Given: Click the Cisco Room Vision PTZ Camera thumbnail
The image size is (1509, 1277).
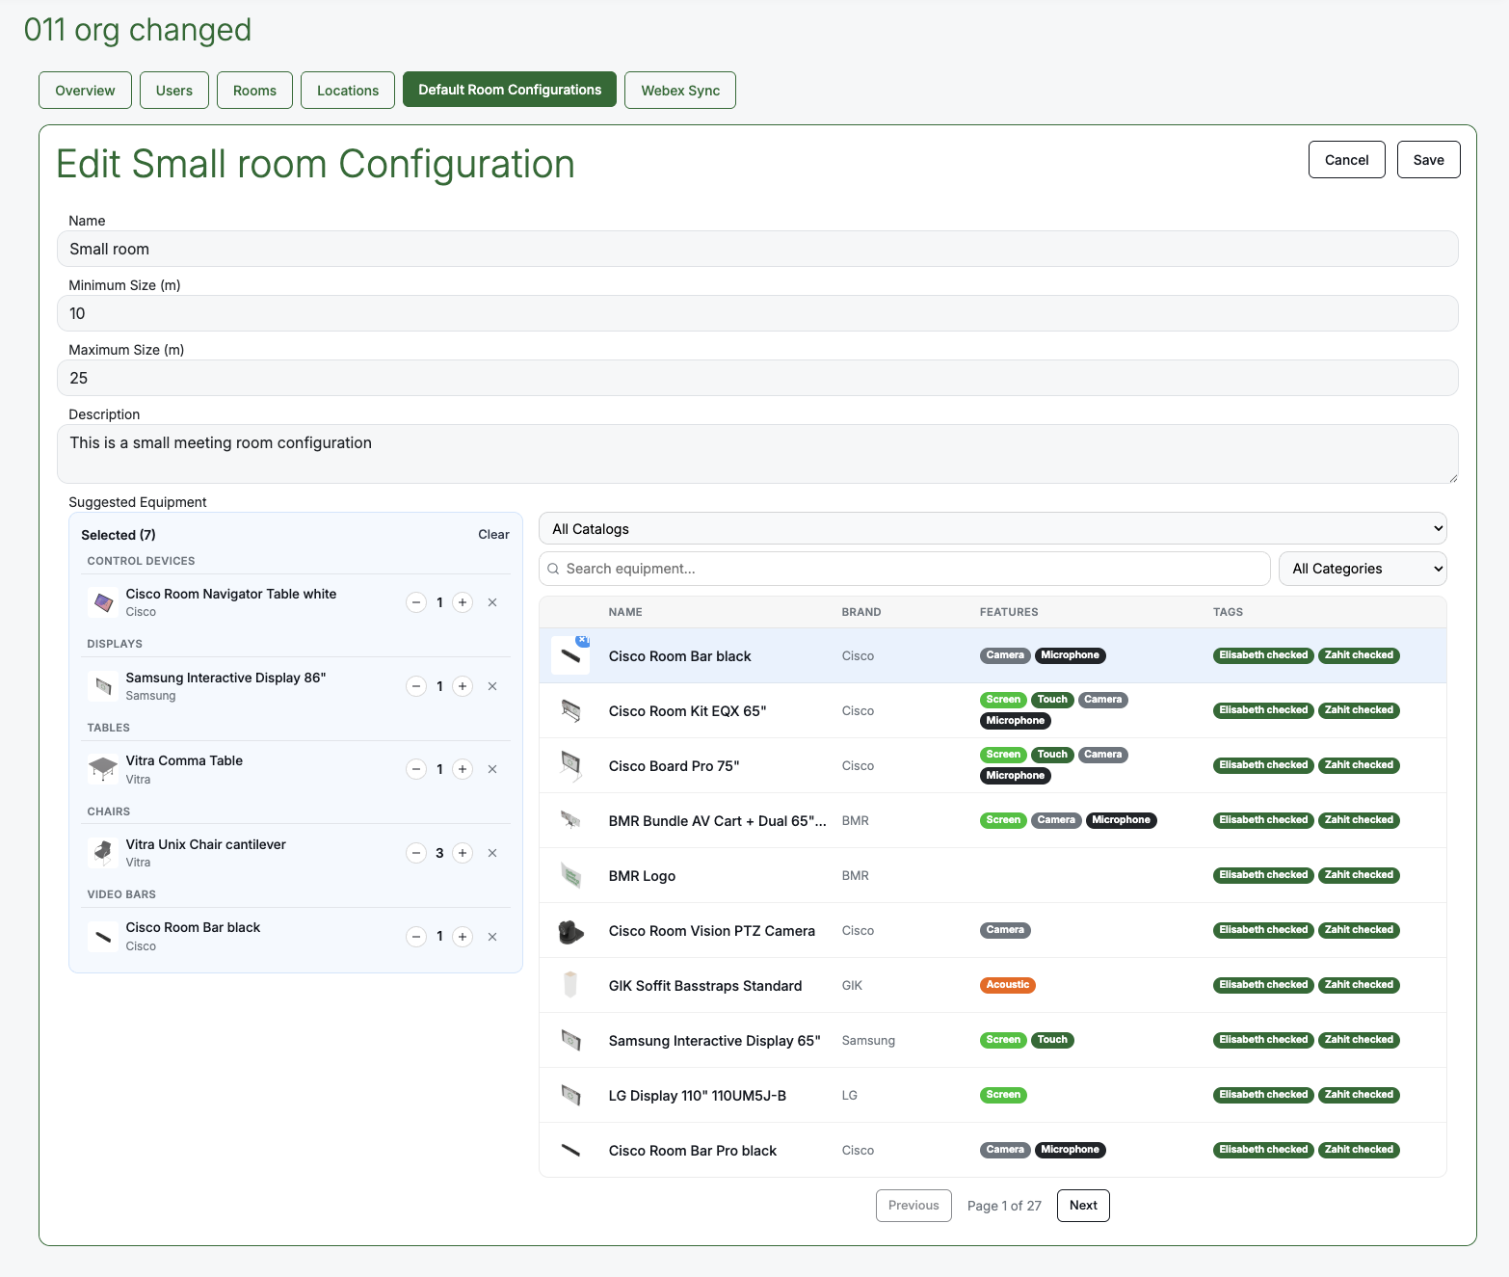Looking at the screenshot, I should 570,931.
